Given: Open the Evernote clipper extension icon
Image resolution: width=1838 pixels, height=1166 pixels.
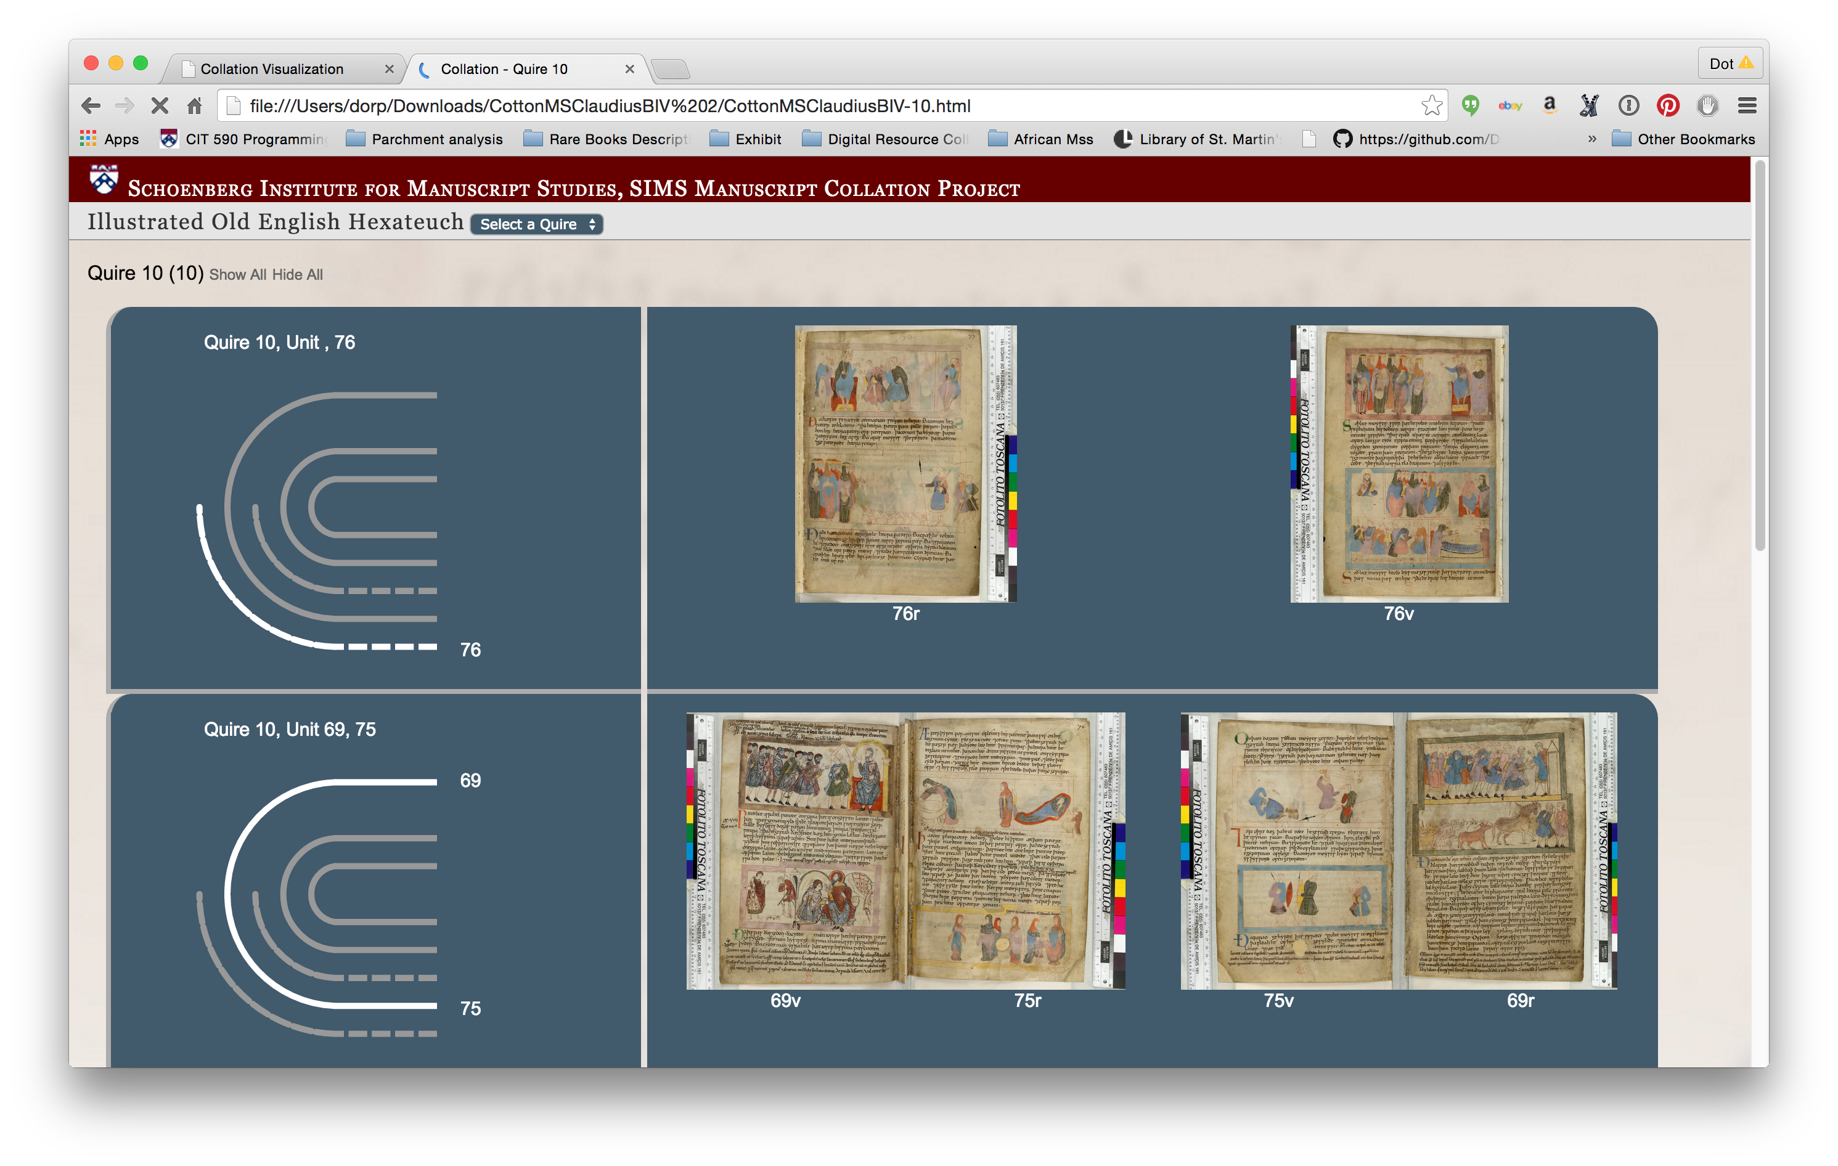Looking at the screenshot, I should pos(1471,105).
